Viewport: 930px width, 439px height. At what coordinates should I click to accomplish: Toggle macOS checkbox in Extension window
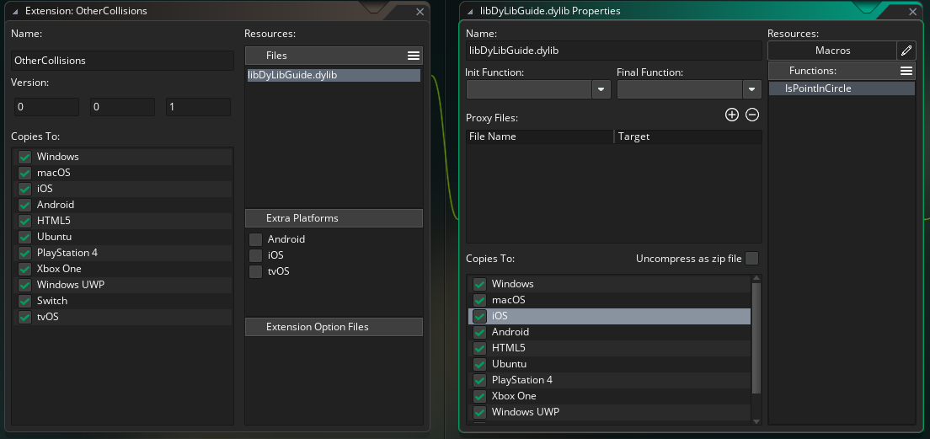[x=24, y=174]
